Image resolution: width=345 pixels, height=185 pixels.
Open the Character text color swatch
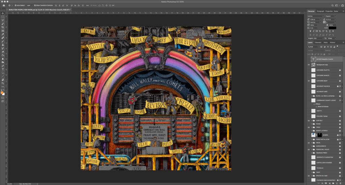(x=332, y=28)
